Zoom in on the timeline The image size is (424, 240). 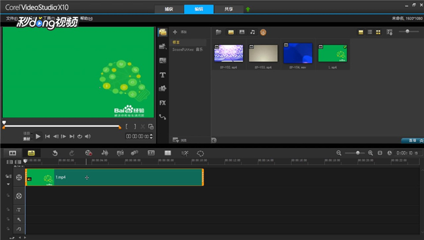[370, 153]
